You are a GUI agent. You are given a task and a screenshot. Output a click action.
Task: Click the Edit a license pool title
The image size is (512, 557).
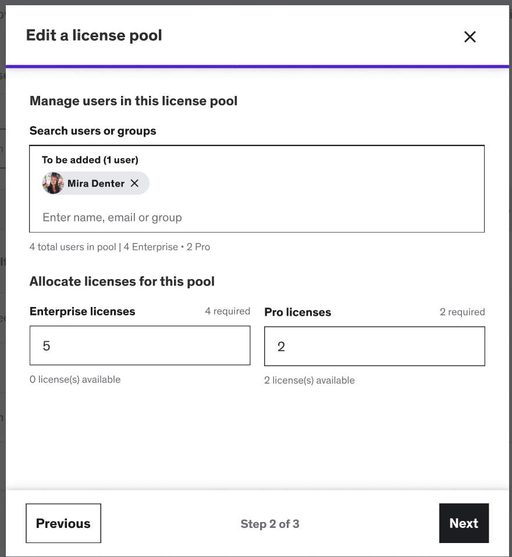(94, 35)
